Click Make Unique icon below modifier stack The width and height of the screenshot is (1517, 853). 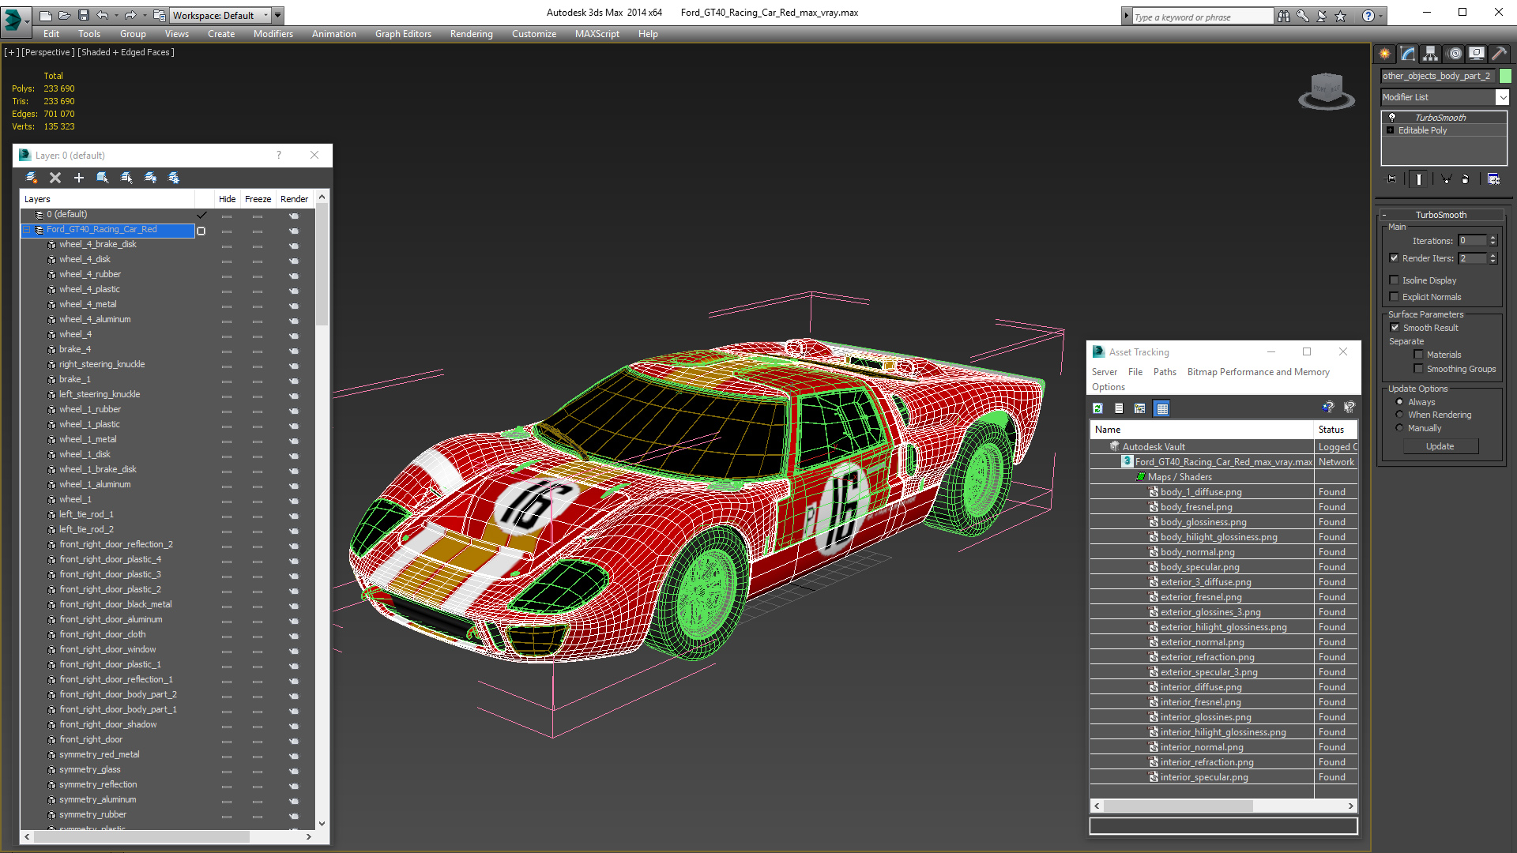click(1446, 179)
